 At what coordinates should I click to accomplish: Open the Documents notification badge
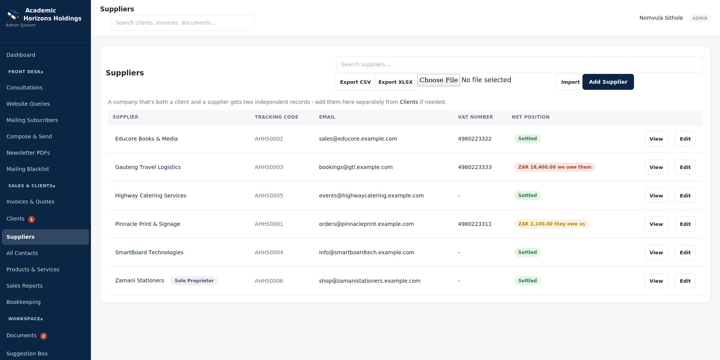click(x=44, y=336)
